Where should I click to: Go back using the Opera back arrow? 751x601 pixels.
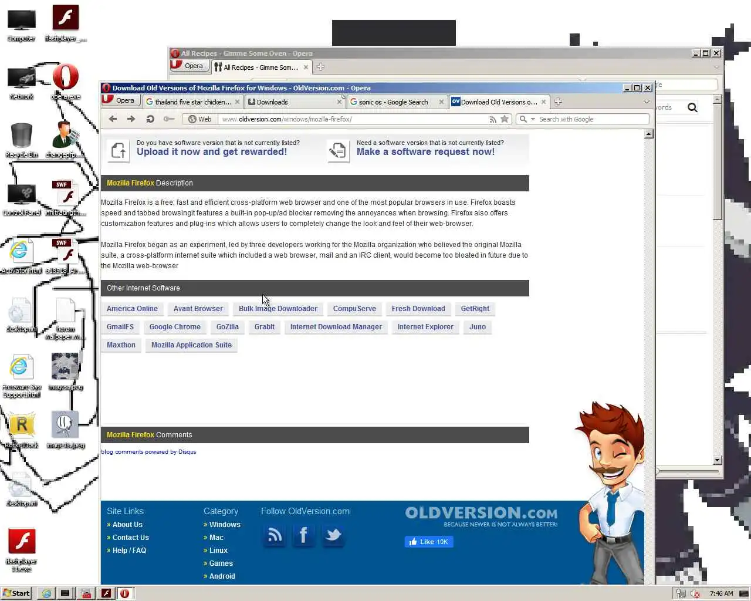tap(113, 119)
